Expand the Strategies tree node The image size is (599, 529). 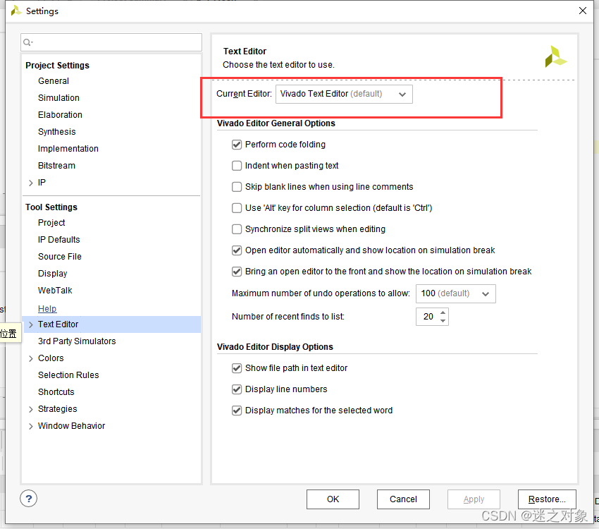pos(31,409)
